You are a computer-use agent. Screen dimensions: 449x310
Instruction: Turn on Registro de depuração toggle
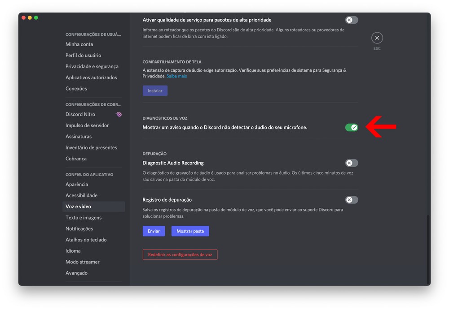(x=352, y=200)
